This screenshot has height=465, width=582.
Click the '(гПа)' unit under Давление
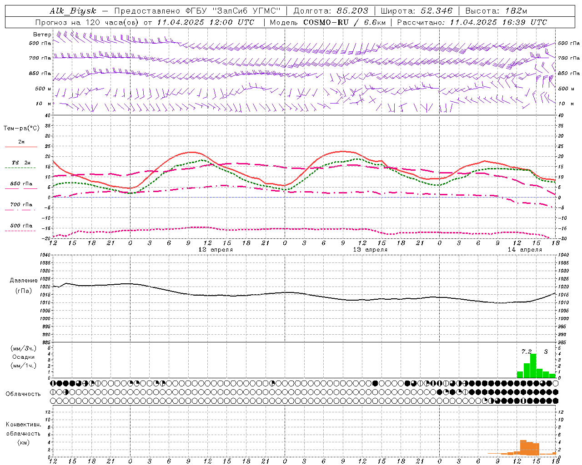point(24,291)
